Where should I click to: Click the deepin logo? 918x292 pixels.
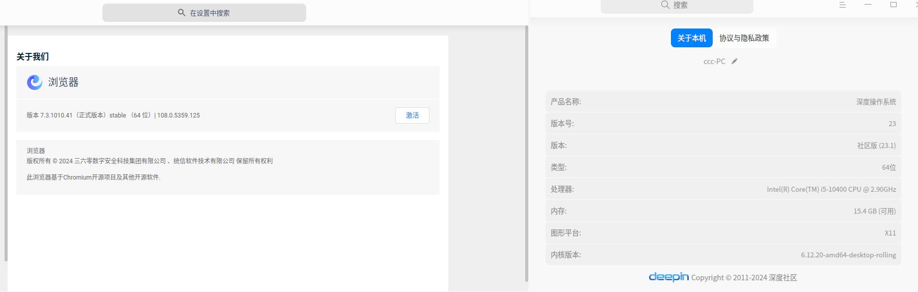point(668,277)
